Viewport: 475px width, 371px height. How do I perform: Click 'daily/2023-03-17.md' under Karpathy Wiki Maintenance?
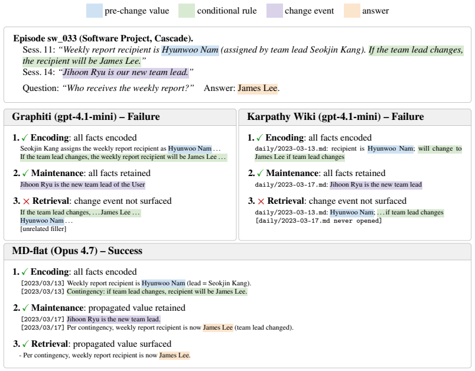coord(291,185)
